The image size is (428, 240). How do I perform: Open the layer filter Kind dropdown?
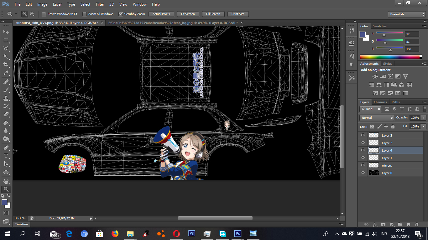pos(370,109)
